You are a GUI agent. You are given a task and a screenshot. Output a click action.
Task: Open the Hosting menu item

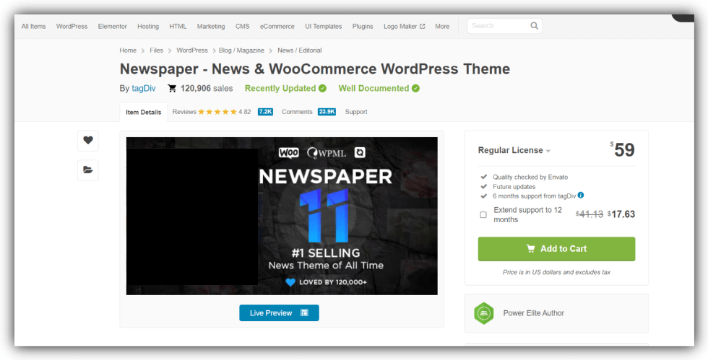(x=148, y=26)
